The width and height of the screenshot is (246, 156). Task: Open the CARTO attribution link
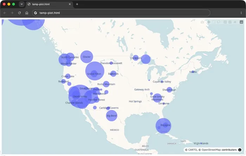pyautogui.click(x=193, y=150)
